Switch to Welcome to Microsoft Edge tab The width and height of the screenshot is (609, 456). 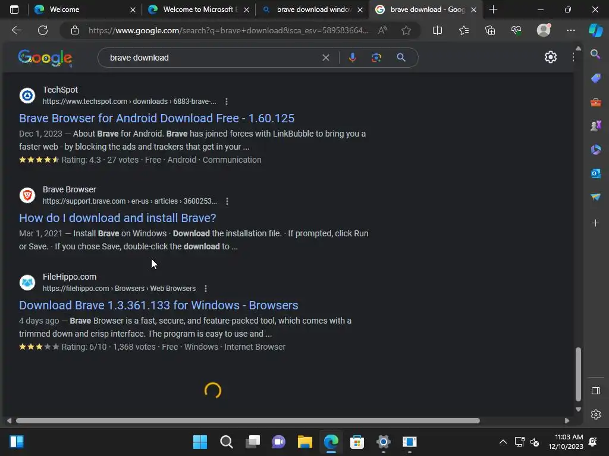[x=198, y=9]
